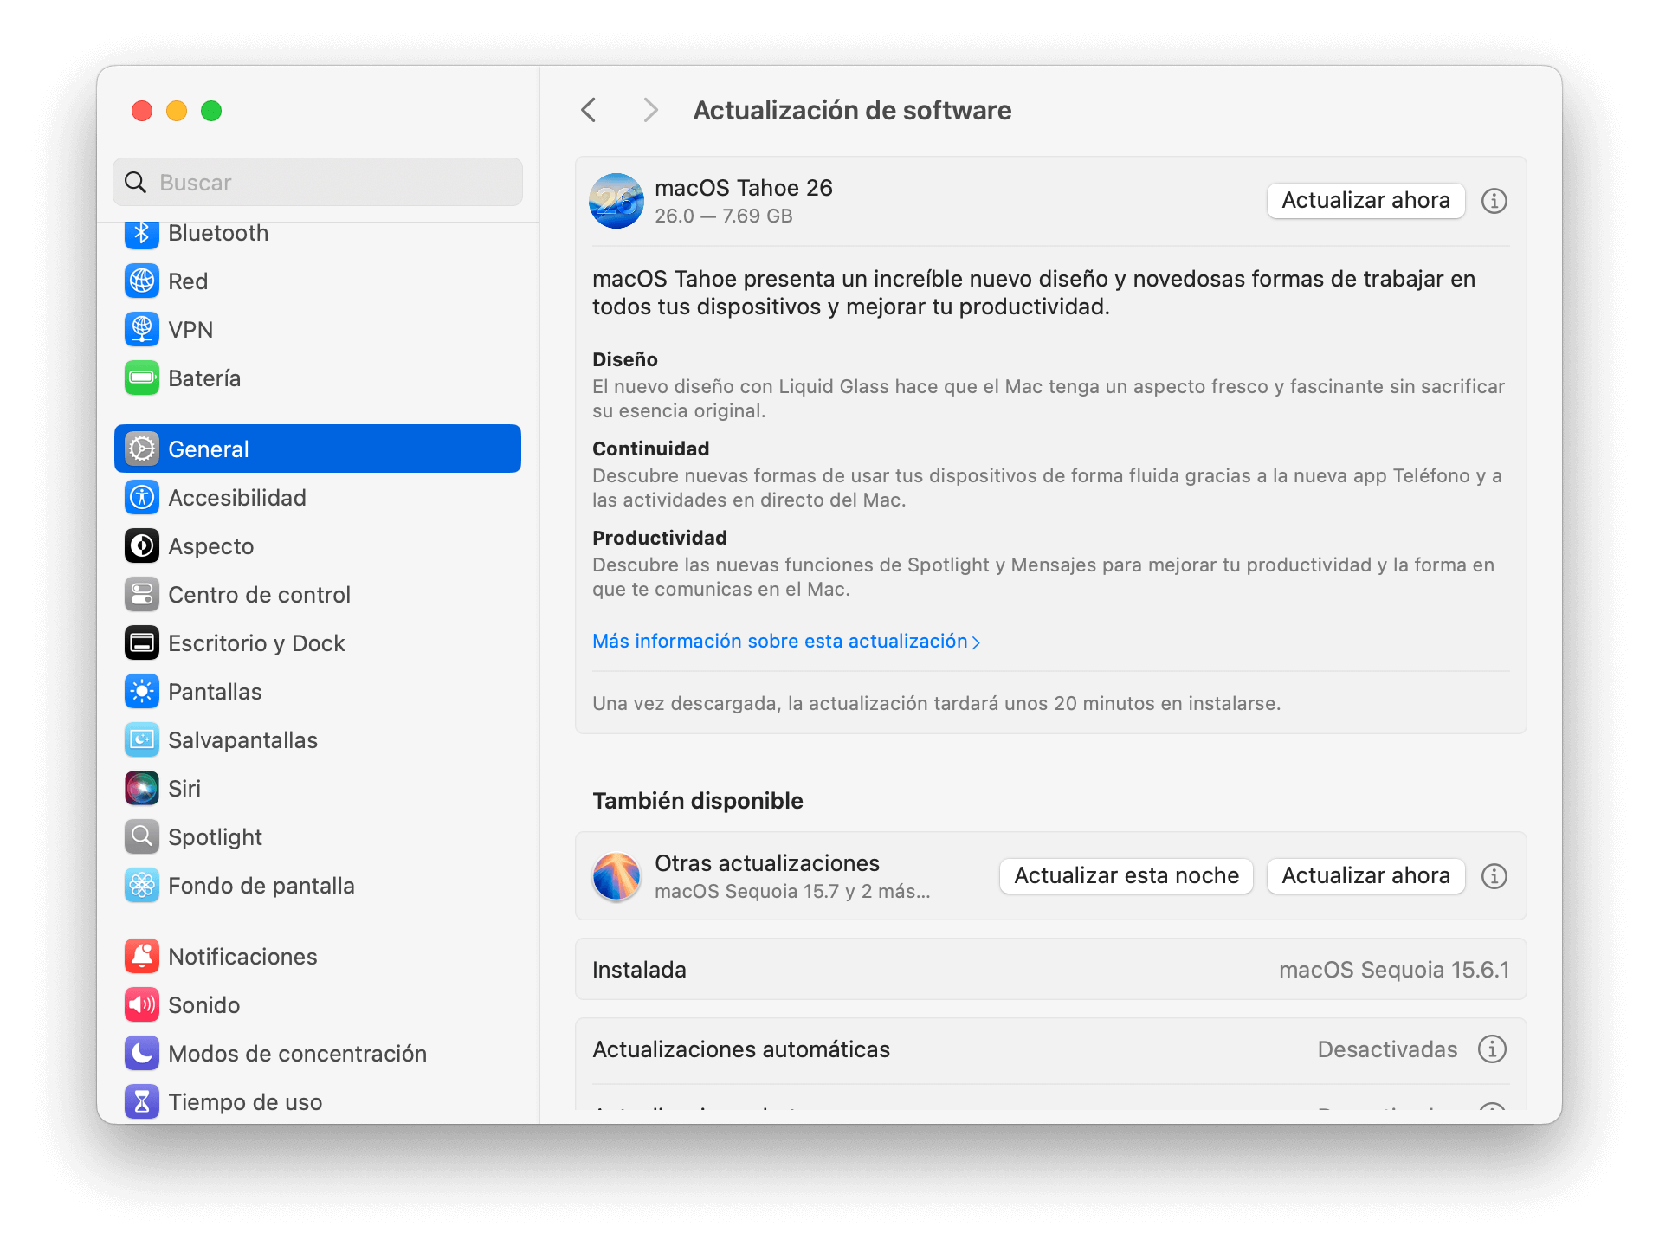Image resolution: width=1659 pixels, height=1252 pixels.
Task: Close the window with the red button
Action: coord(142,111)
